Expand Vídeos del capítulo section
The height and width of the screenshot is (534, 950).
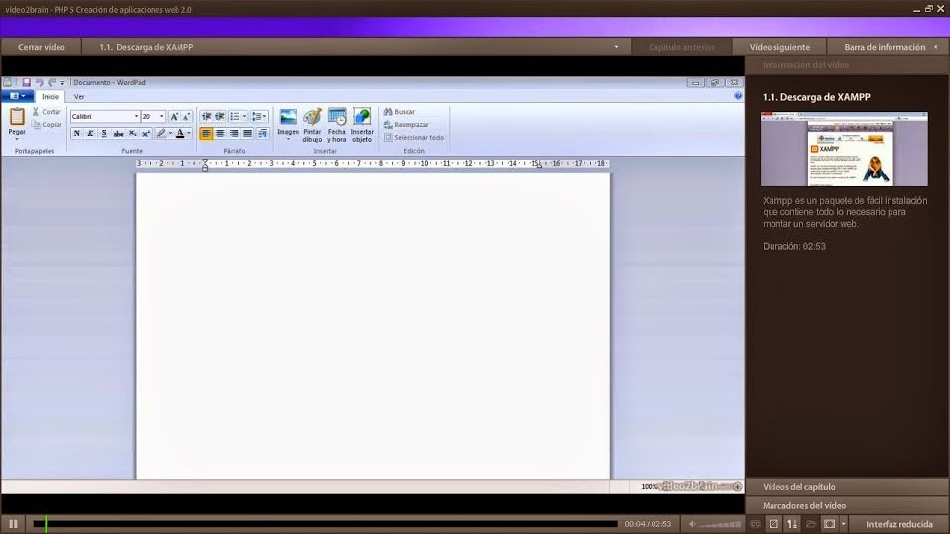click(x=847, y=487)
